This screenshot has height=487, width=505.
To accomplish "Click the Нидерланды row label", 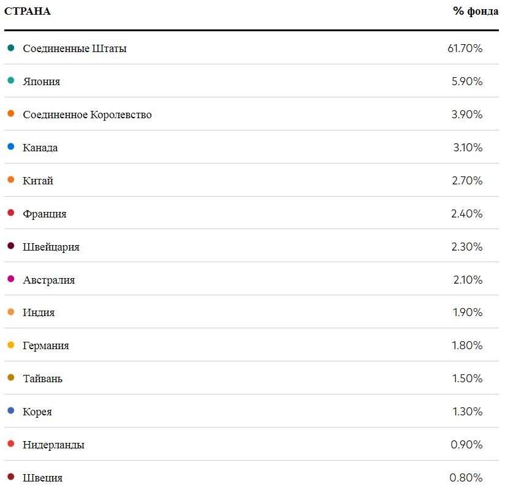I will tap(53, 445).
